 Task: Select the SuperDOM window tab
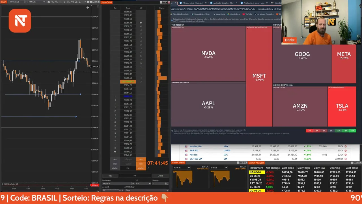click(x=107, y=2)
